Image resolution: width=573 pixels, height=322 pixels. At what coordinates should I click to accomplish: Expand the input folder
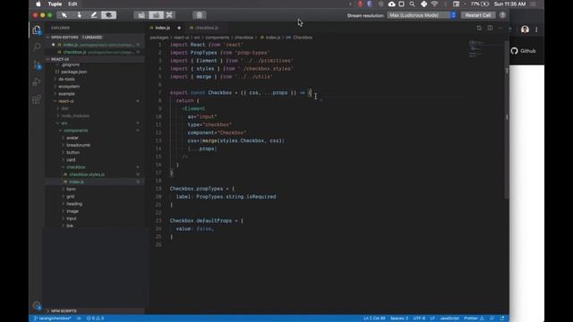(72, 218)
